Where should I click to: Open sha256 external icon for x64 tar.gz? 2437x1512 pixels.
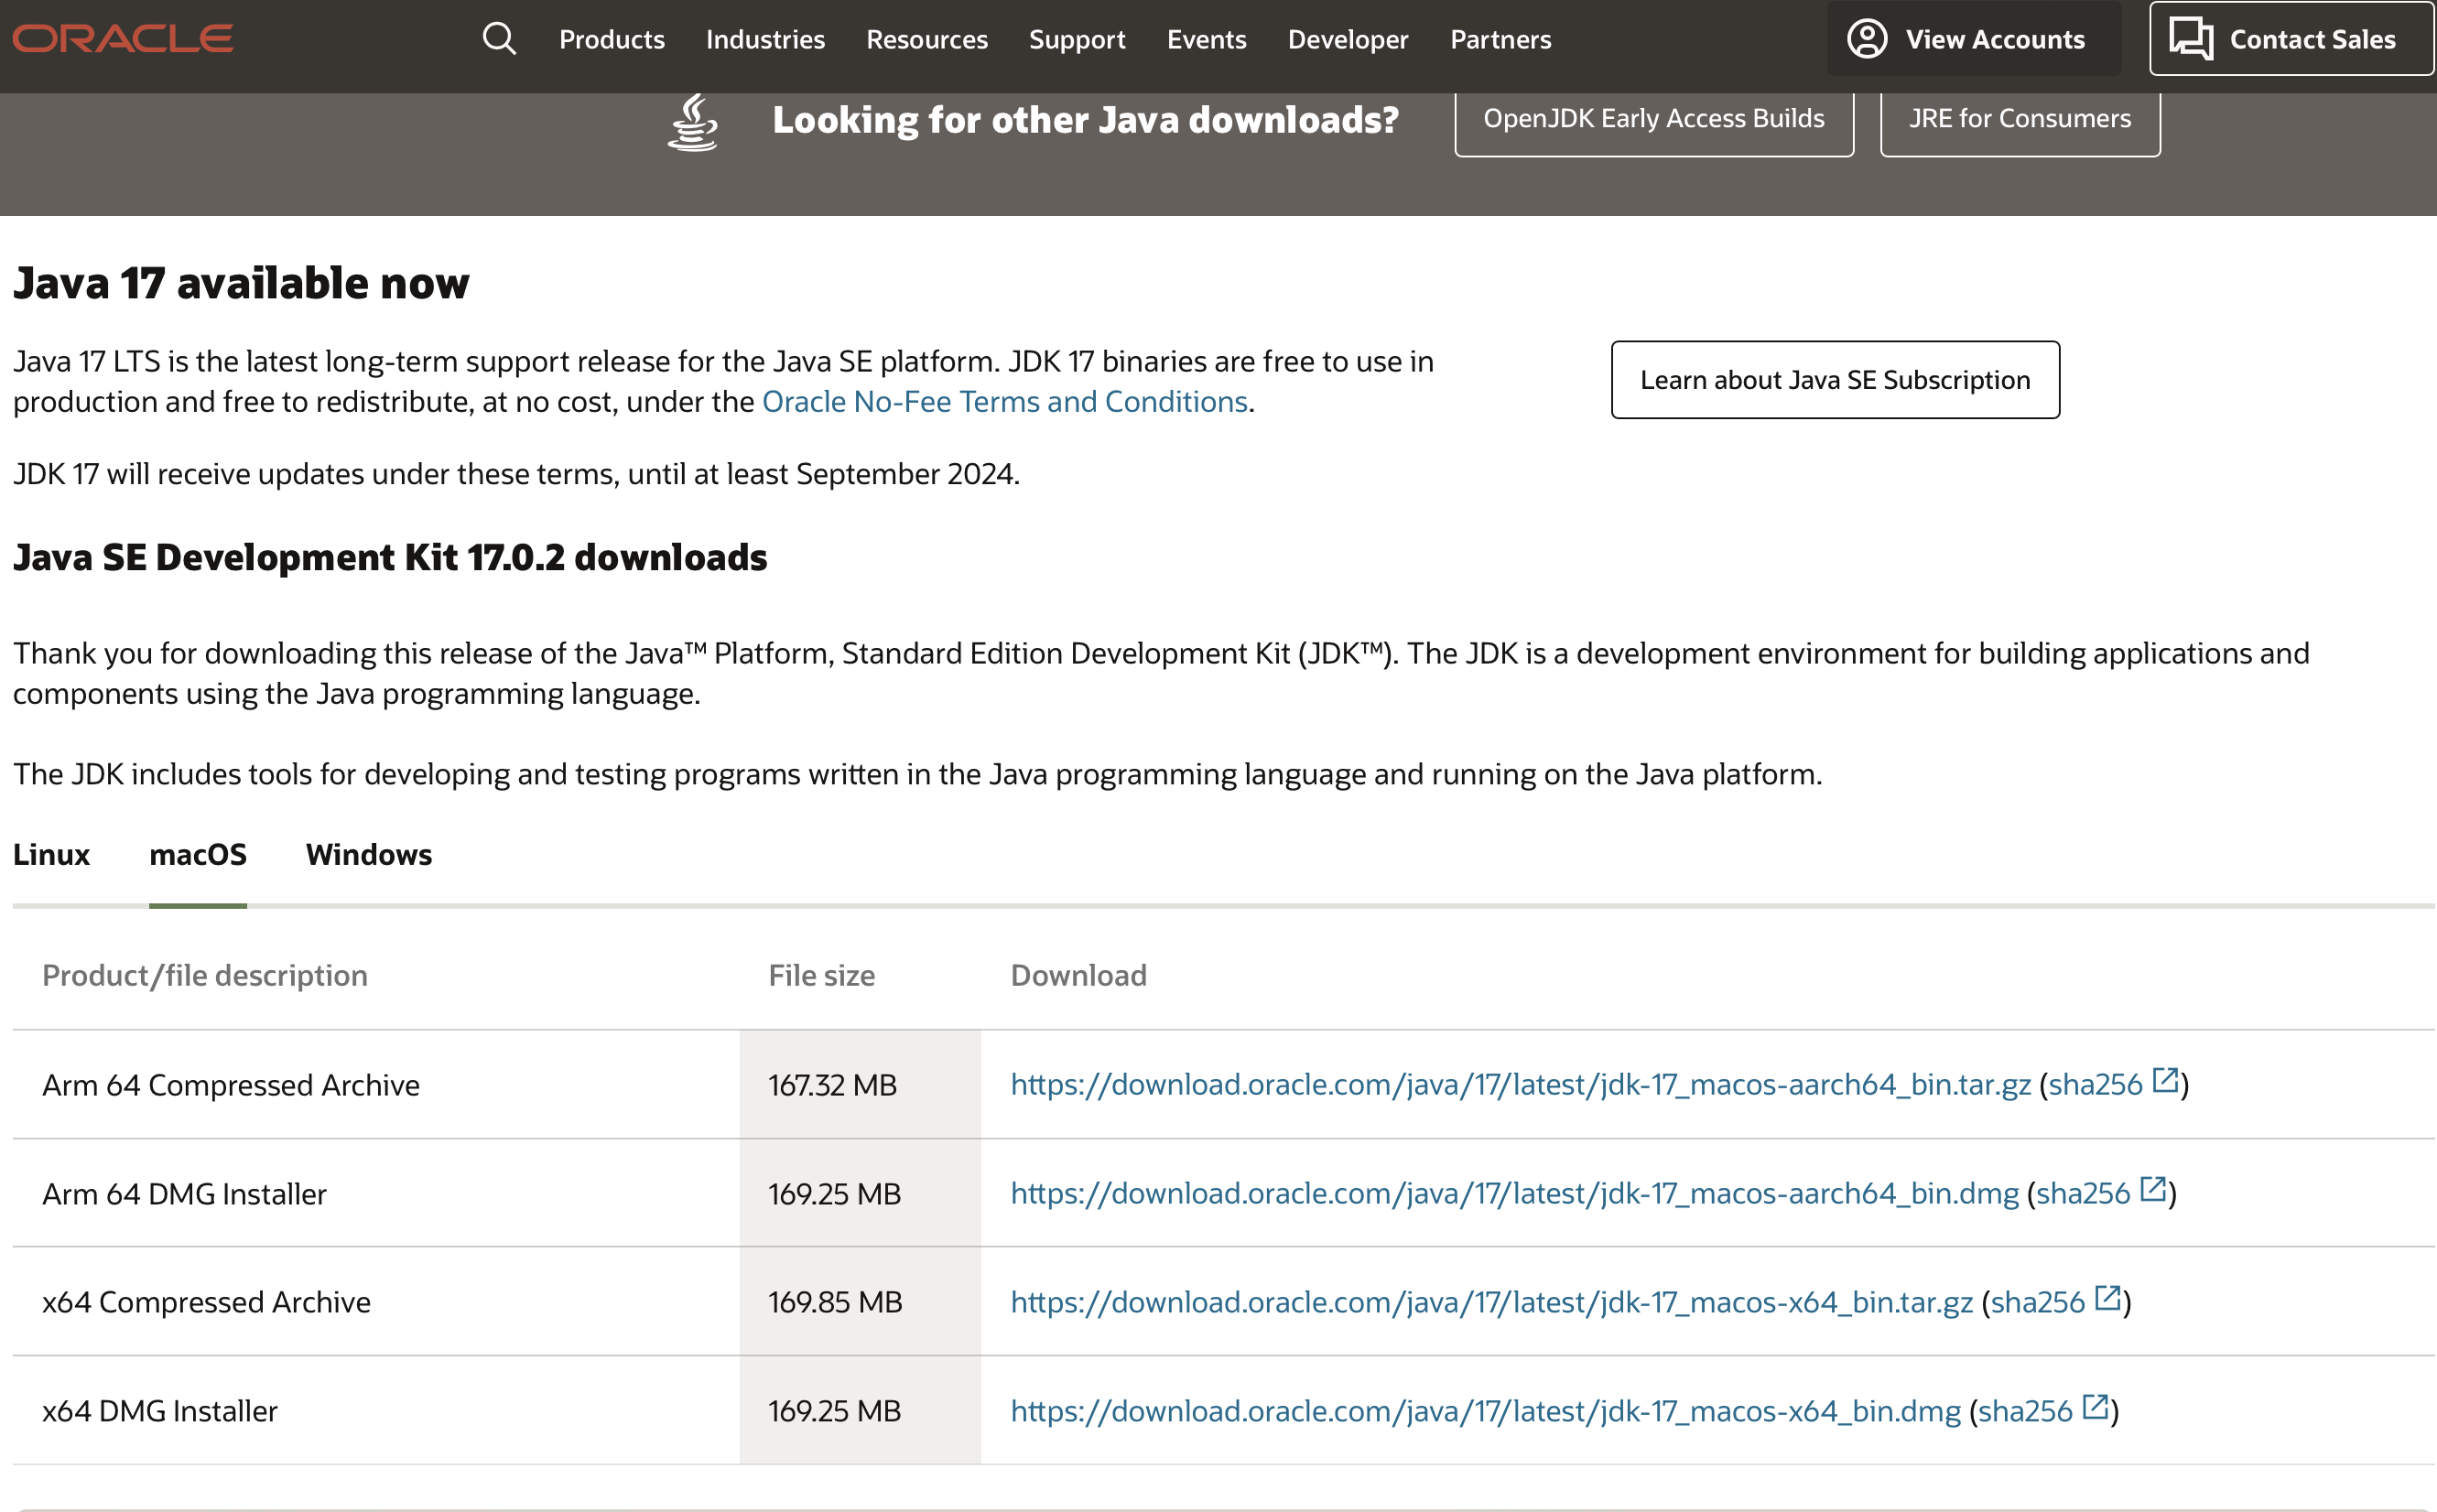(2107, 1298)
